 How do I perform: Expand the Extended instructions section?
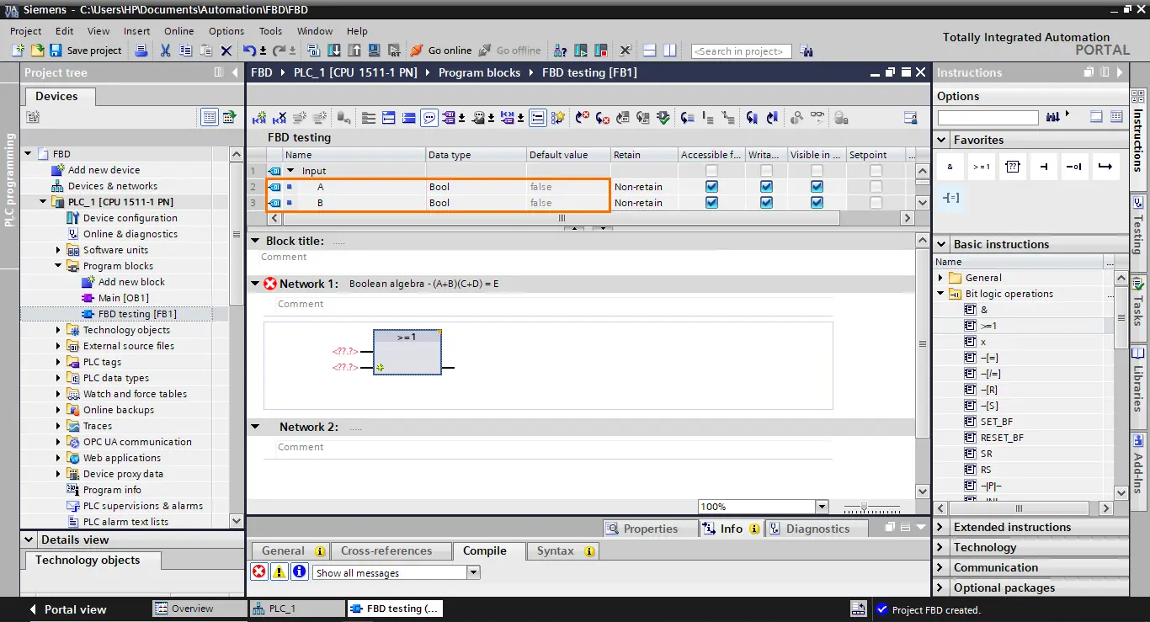pos(941,527)
